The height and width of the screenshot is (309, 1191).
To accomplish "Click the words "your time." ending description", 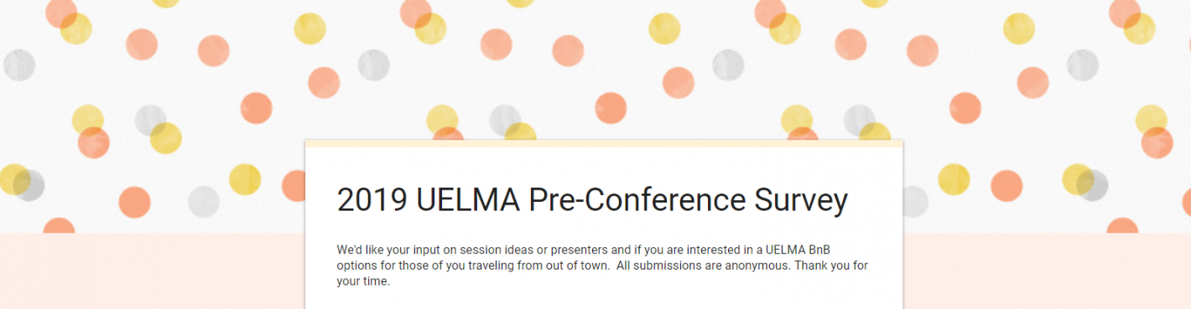I will click(363, 281).
